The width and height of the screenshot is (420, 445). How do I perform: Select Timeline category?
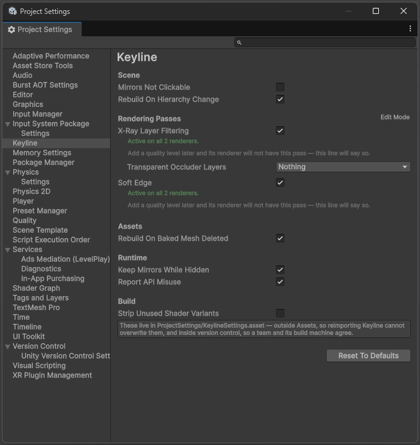click(x=27, y=326)
